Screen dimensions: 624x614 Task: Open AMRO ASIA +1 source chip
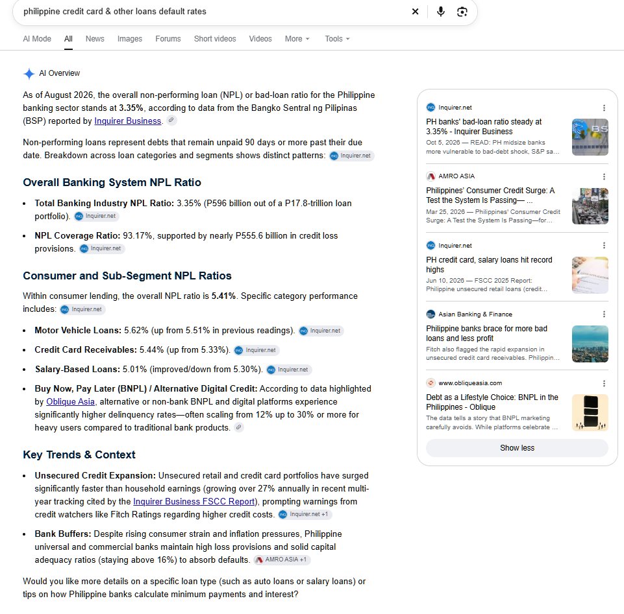[x=282, y=560]
